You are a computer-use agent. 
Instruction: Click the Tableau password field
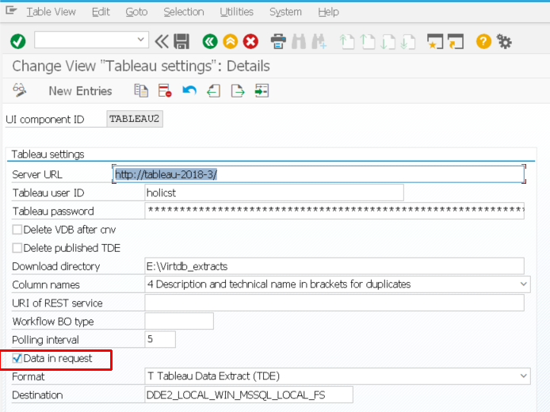pos(334,211)
